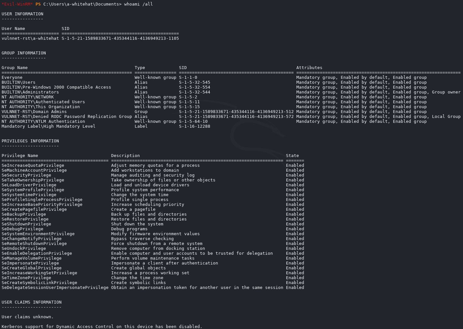Click the SeDelegateSessionUserImpersonatePrivilege entry
The width and height of the screenshot is (463, 329).
click(x=55, y=288)
